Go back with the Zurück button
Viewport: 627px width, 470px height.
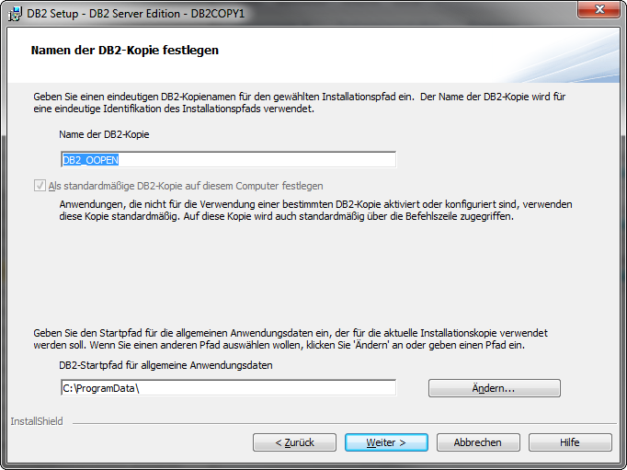[x=294, y=442]
